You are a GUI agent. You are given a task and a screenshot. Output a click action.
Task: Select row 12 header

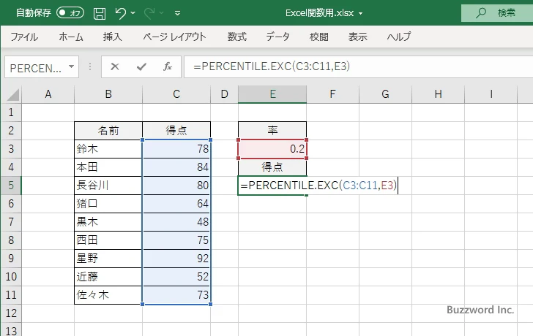click(x=11, y=313)
